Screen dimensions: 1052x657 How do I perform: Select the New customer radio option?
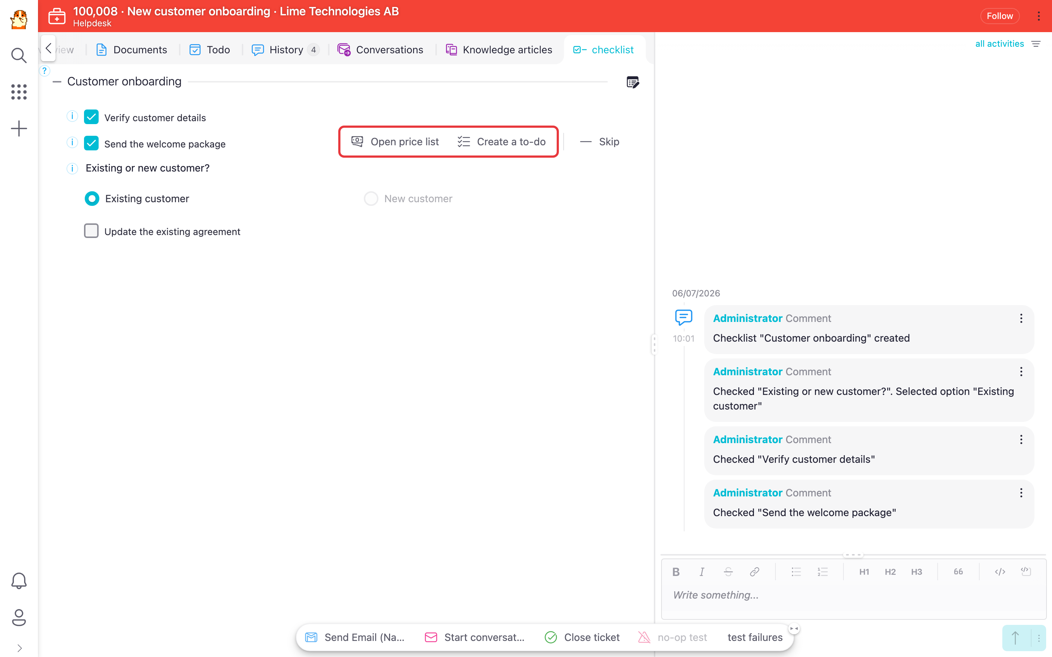(x=371, y=199)
